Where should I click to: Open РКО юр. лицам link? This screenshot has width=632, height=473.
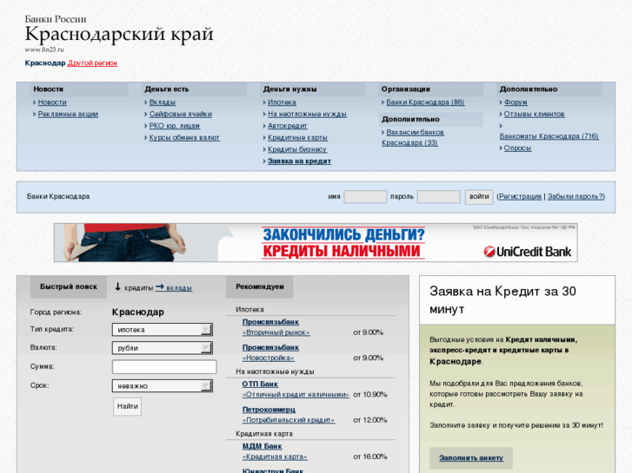tap(175, 126)
